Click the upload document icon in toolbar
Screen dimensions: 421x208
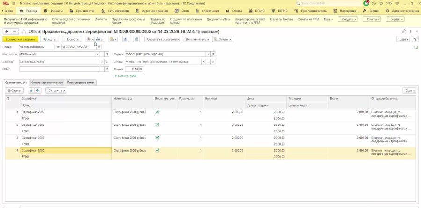125,39
